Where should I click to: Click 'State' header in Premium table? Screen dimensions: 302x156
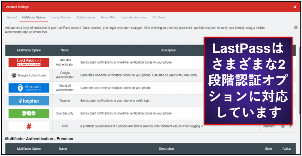(x=268, y=149)
